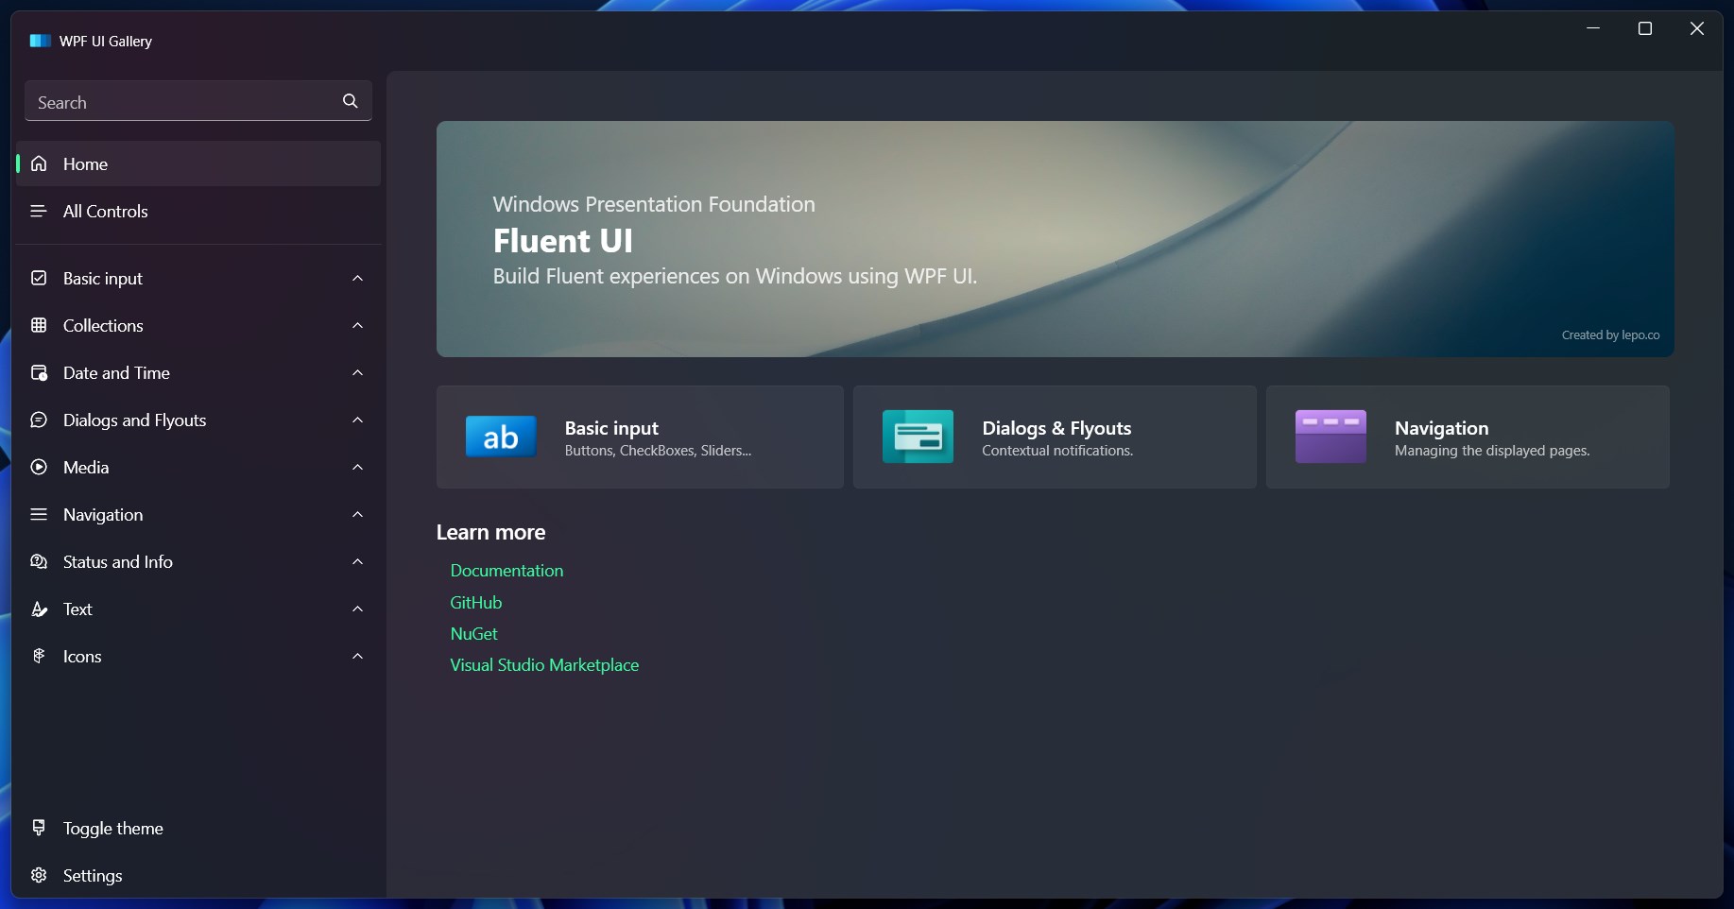Viewport: 1734px width, 909px height.
Task: Expand the Status and Info chevron
Action: click(357, 561)
